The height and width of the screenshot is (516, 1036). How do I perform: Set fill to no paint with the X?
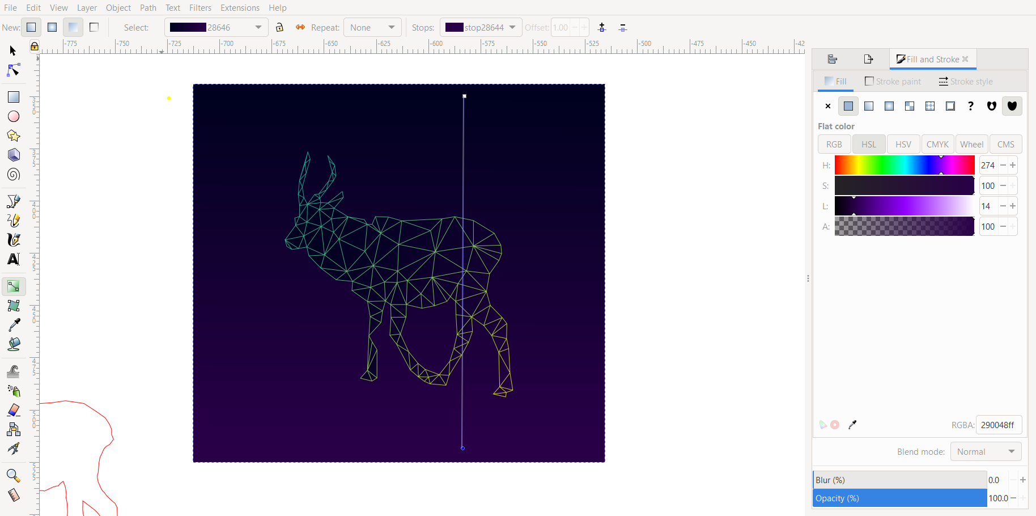pyautogui.click(x=827, y=106)
